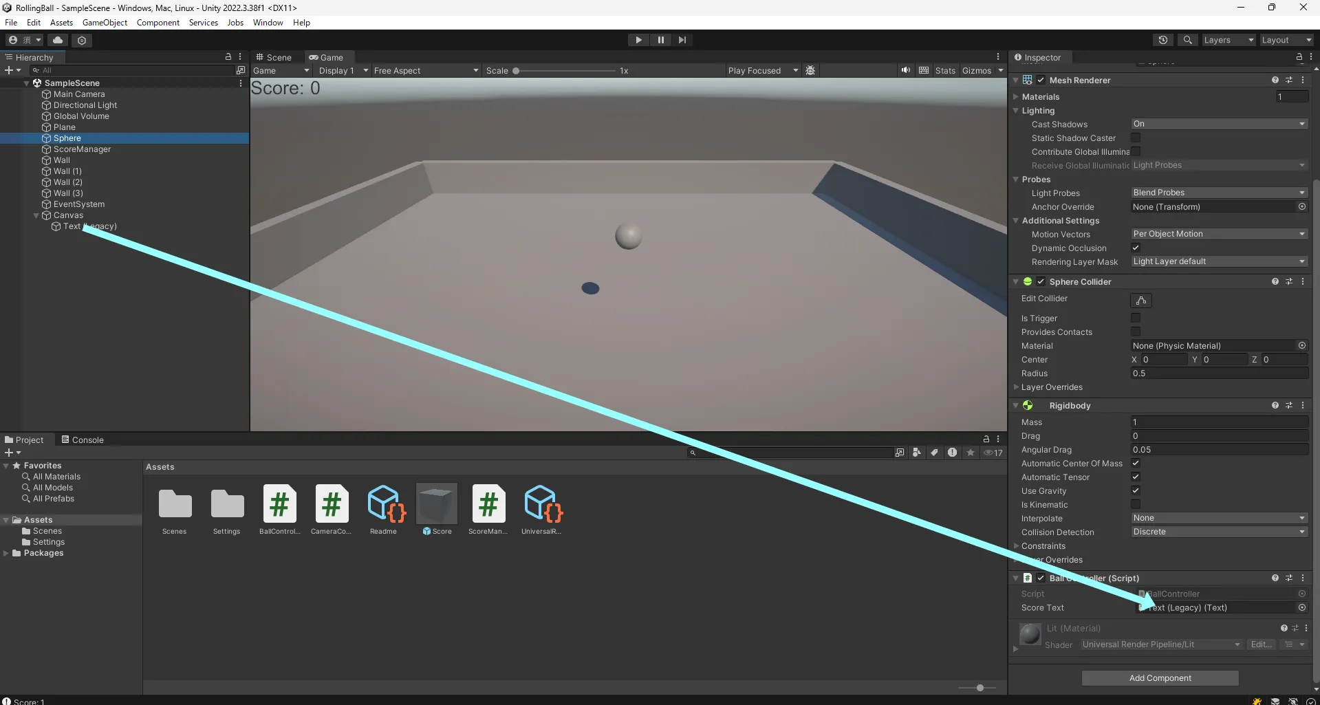Open the Undo History icon
1320x705 pixels.
pos(1162,40)
